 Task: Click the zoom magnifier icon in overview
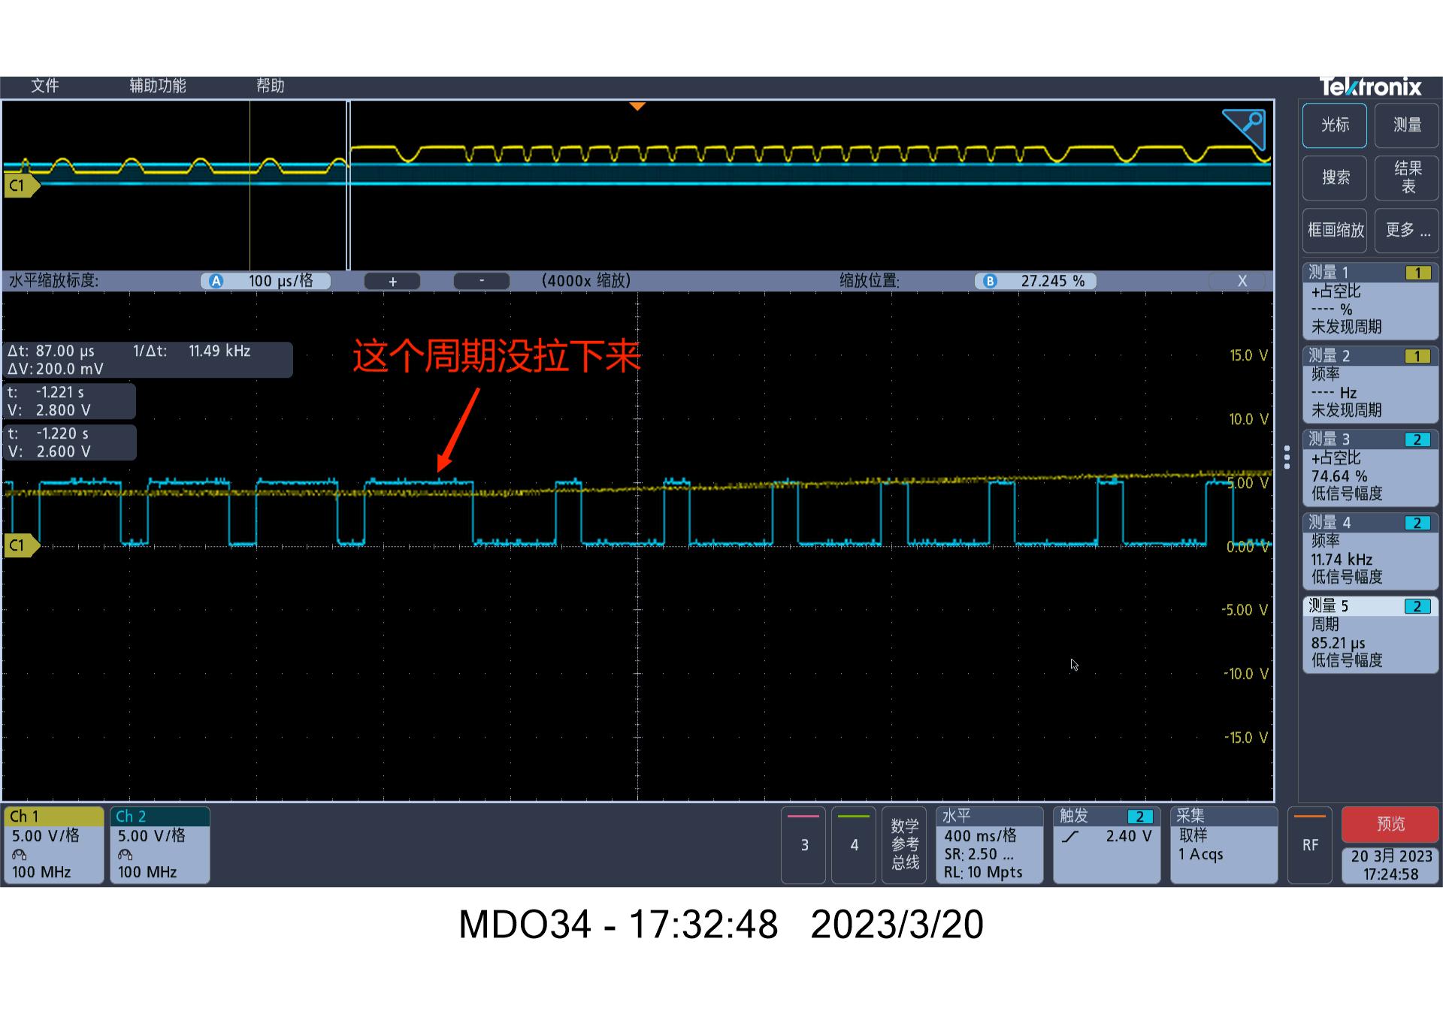point(1244,128)
